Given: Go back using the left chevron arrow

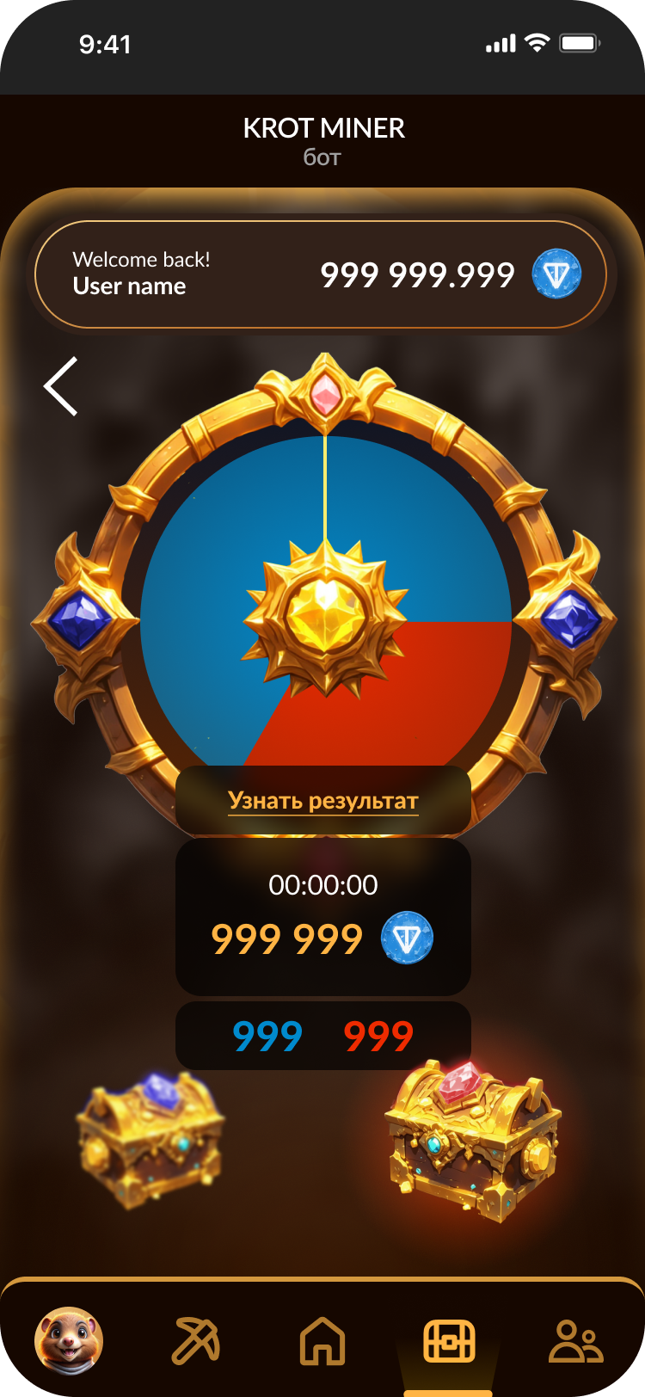Looking at the screenshot, I should click(61, 386).
